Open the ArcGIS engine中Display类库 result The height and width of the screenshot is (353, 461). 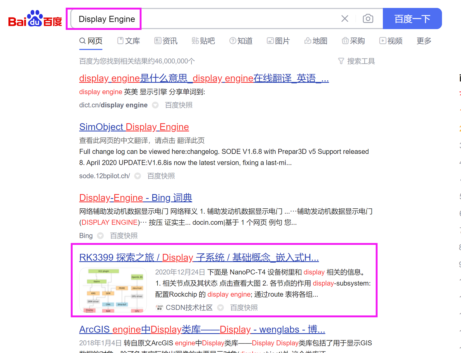coord(202,329)
